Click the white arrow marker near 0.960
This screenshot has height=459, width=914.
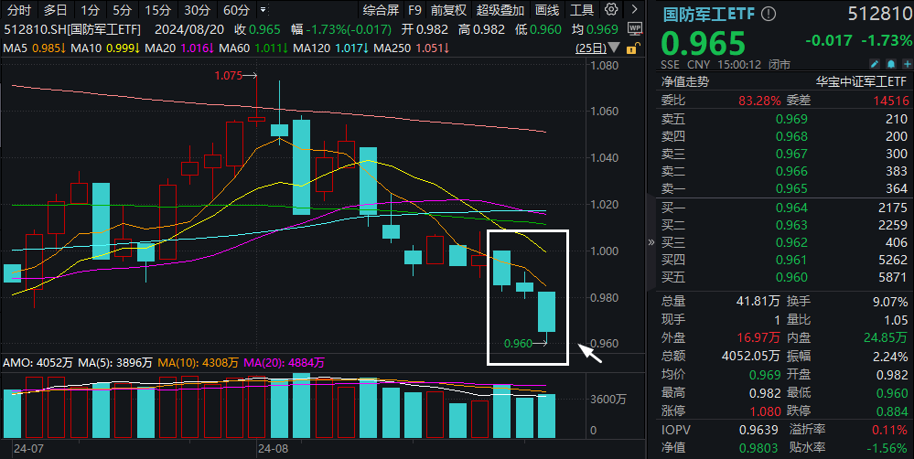pos(590,352)
